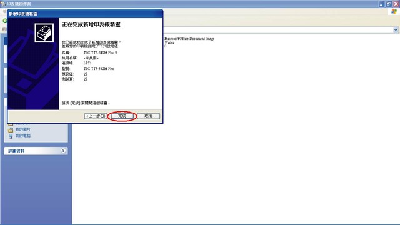400x225 pixels.
Task: Click the share name value <未共用>
Action: coord(91,58)
